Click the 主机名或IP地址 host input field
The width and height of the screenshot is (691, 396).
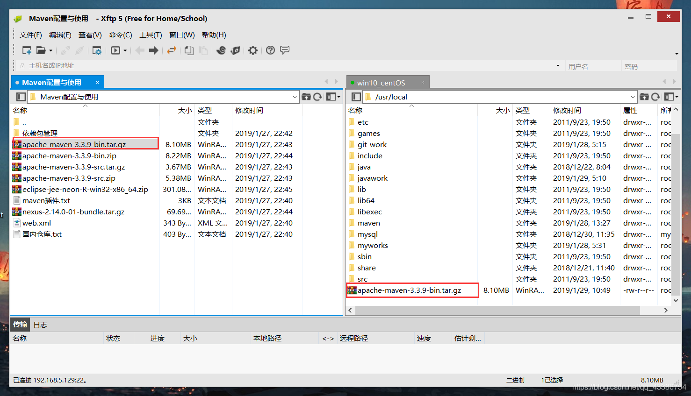pos(290,66)
